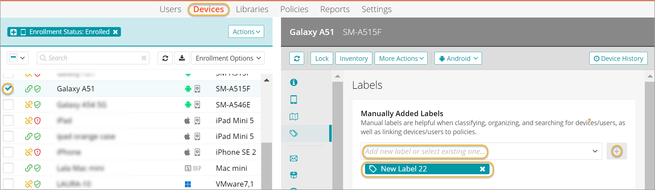
Task: Expand the Actions dropdown
Action: coord(246,32)
